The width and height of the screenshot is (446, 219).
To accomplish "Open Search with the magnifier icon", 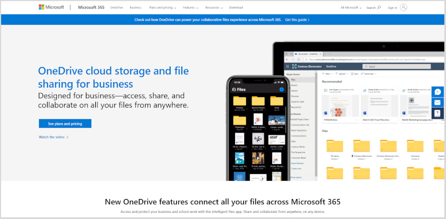I will pyautogui.click(x=373, y=8).
